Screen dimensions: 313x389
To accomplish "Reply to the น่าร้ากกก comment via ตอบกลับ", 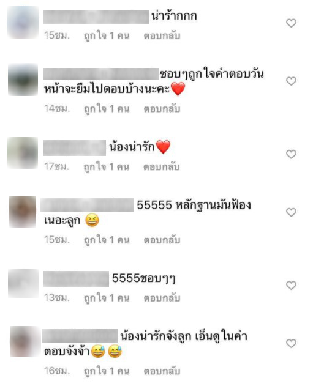I will coord(162,35).
